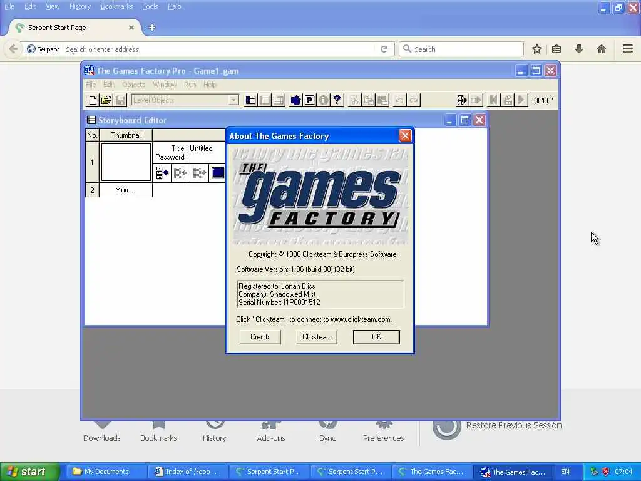Click the Clickteam button
Image resolution: width=641 pixels, height=481 pixels.
(317, 337)
